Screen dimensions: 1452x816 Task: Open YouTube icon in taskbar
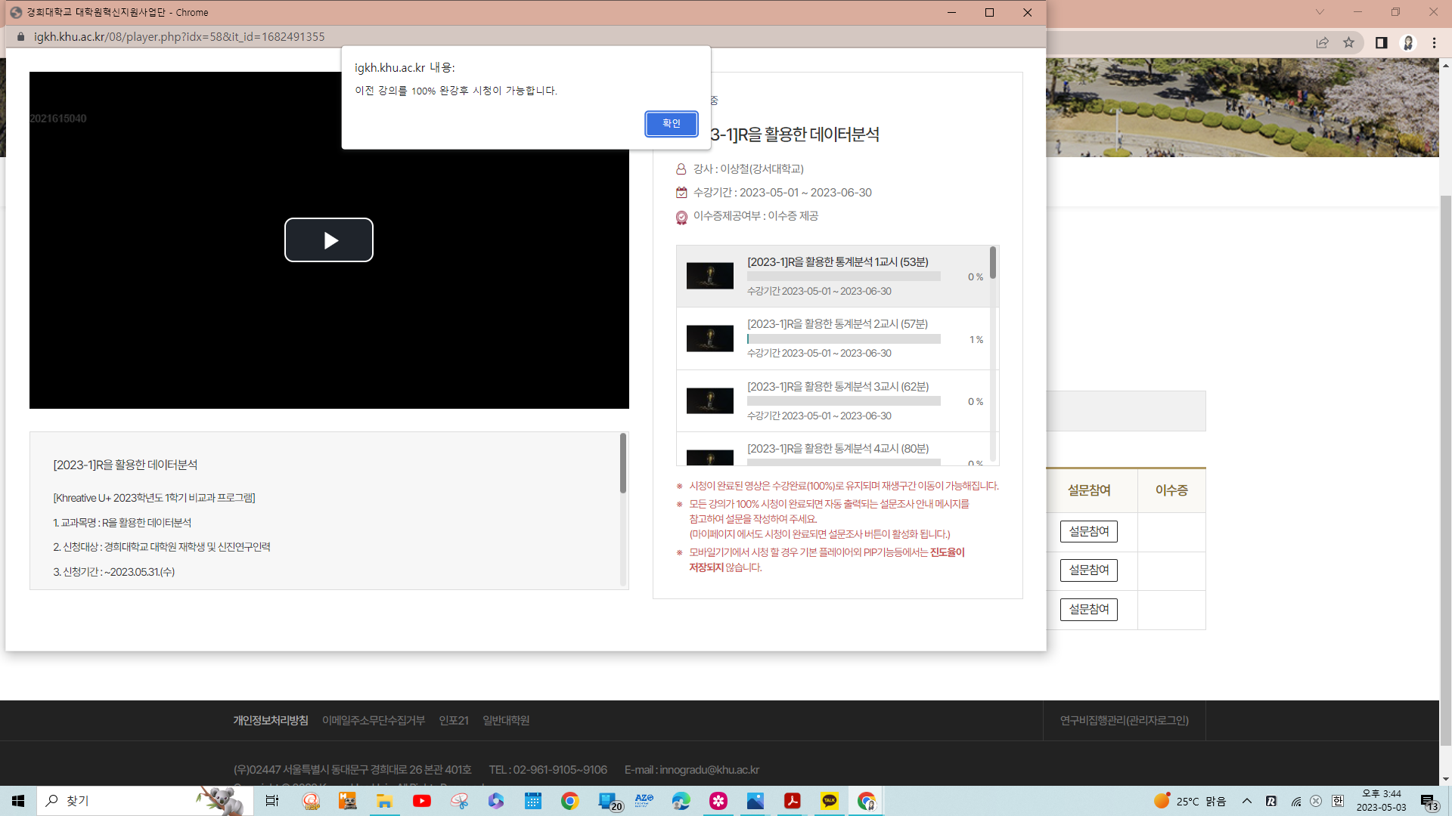click(422, 801)
